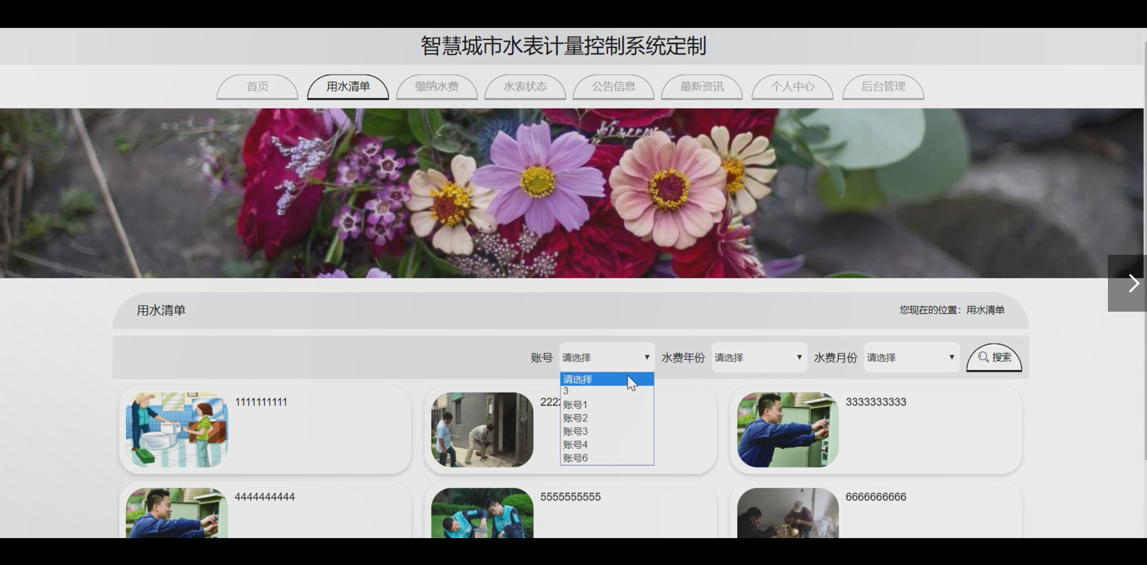
Task: Click the 6666666666 title link
Action: click(875, 497)
